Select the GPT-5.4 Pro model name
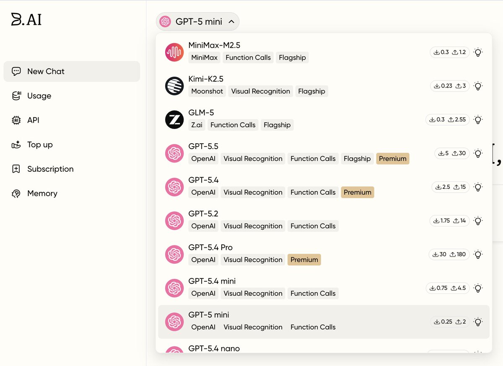 pos(210,247)
